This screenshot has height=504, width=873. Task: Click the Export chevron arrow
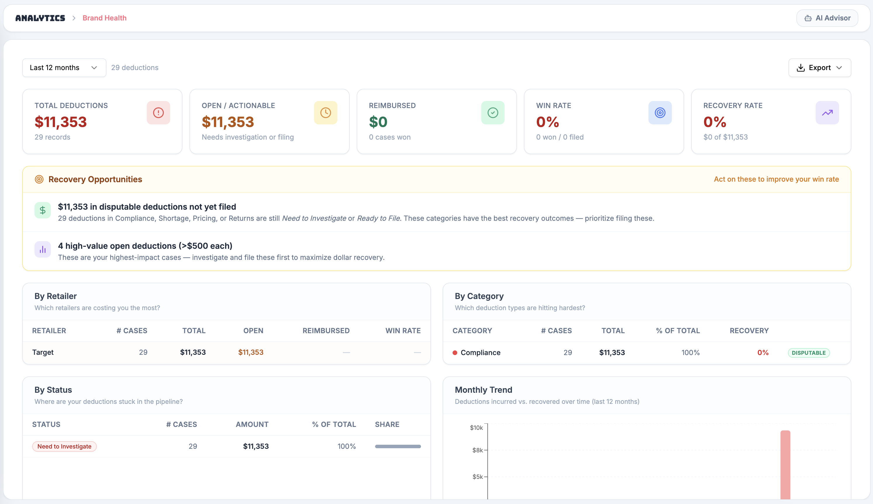click(x=839, y=67)
